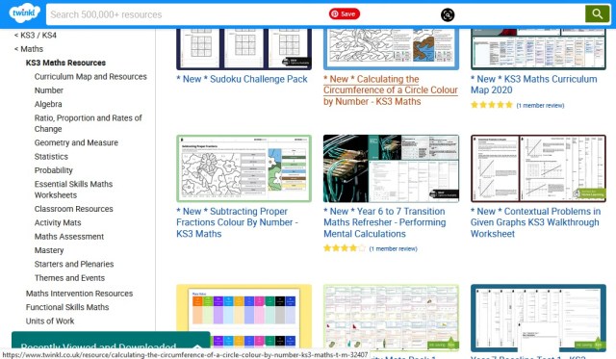Click the Pinterest Save button

(x=345, y=14)
